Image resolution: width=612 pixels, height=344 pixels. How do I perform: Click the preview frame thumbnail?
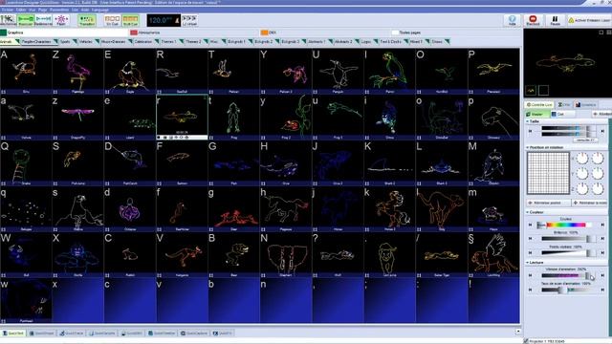pyautogui.click(x=530, y=91)
